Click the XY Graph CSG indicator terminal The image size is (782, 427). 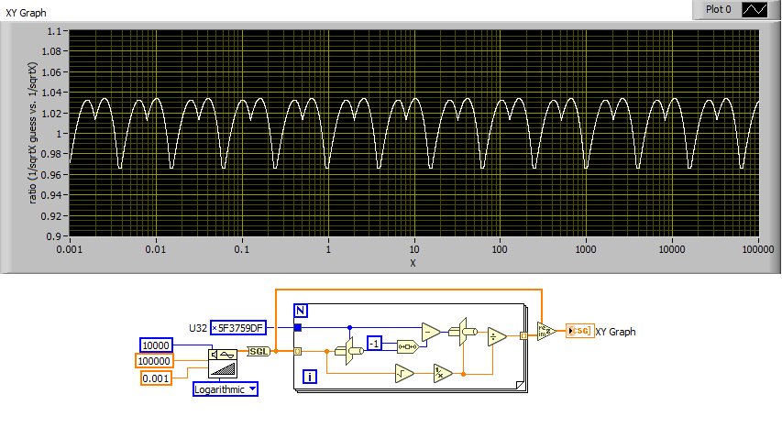(580, 331)
